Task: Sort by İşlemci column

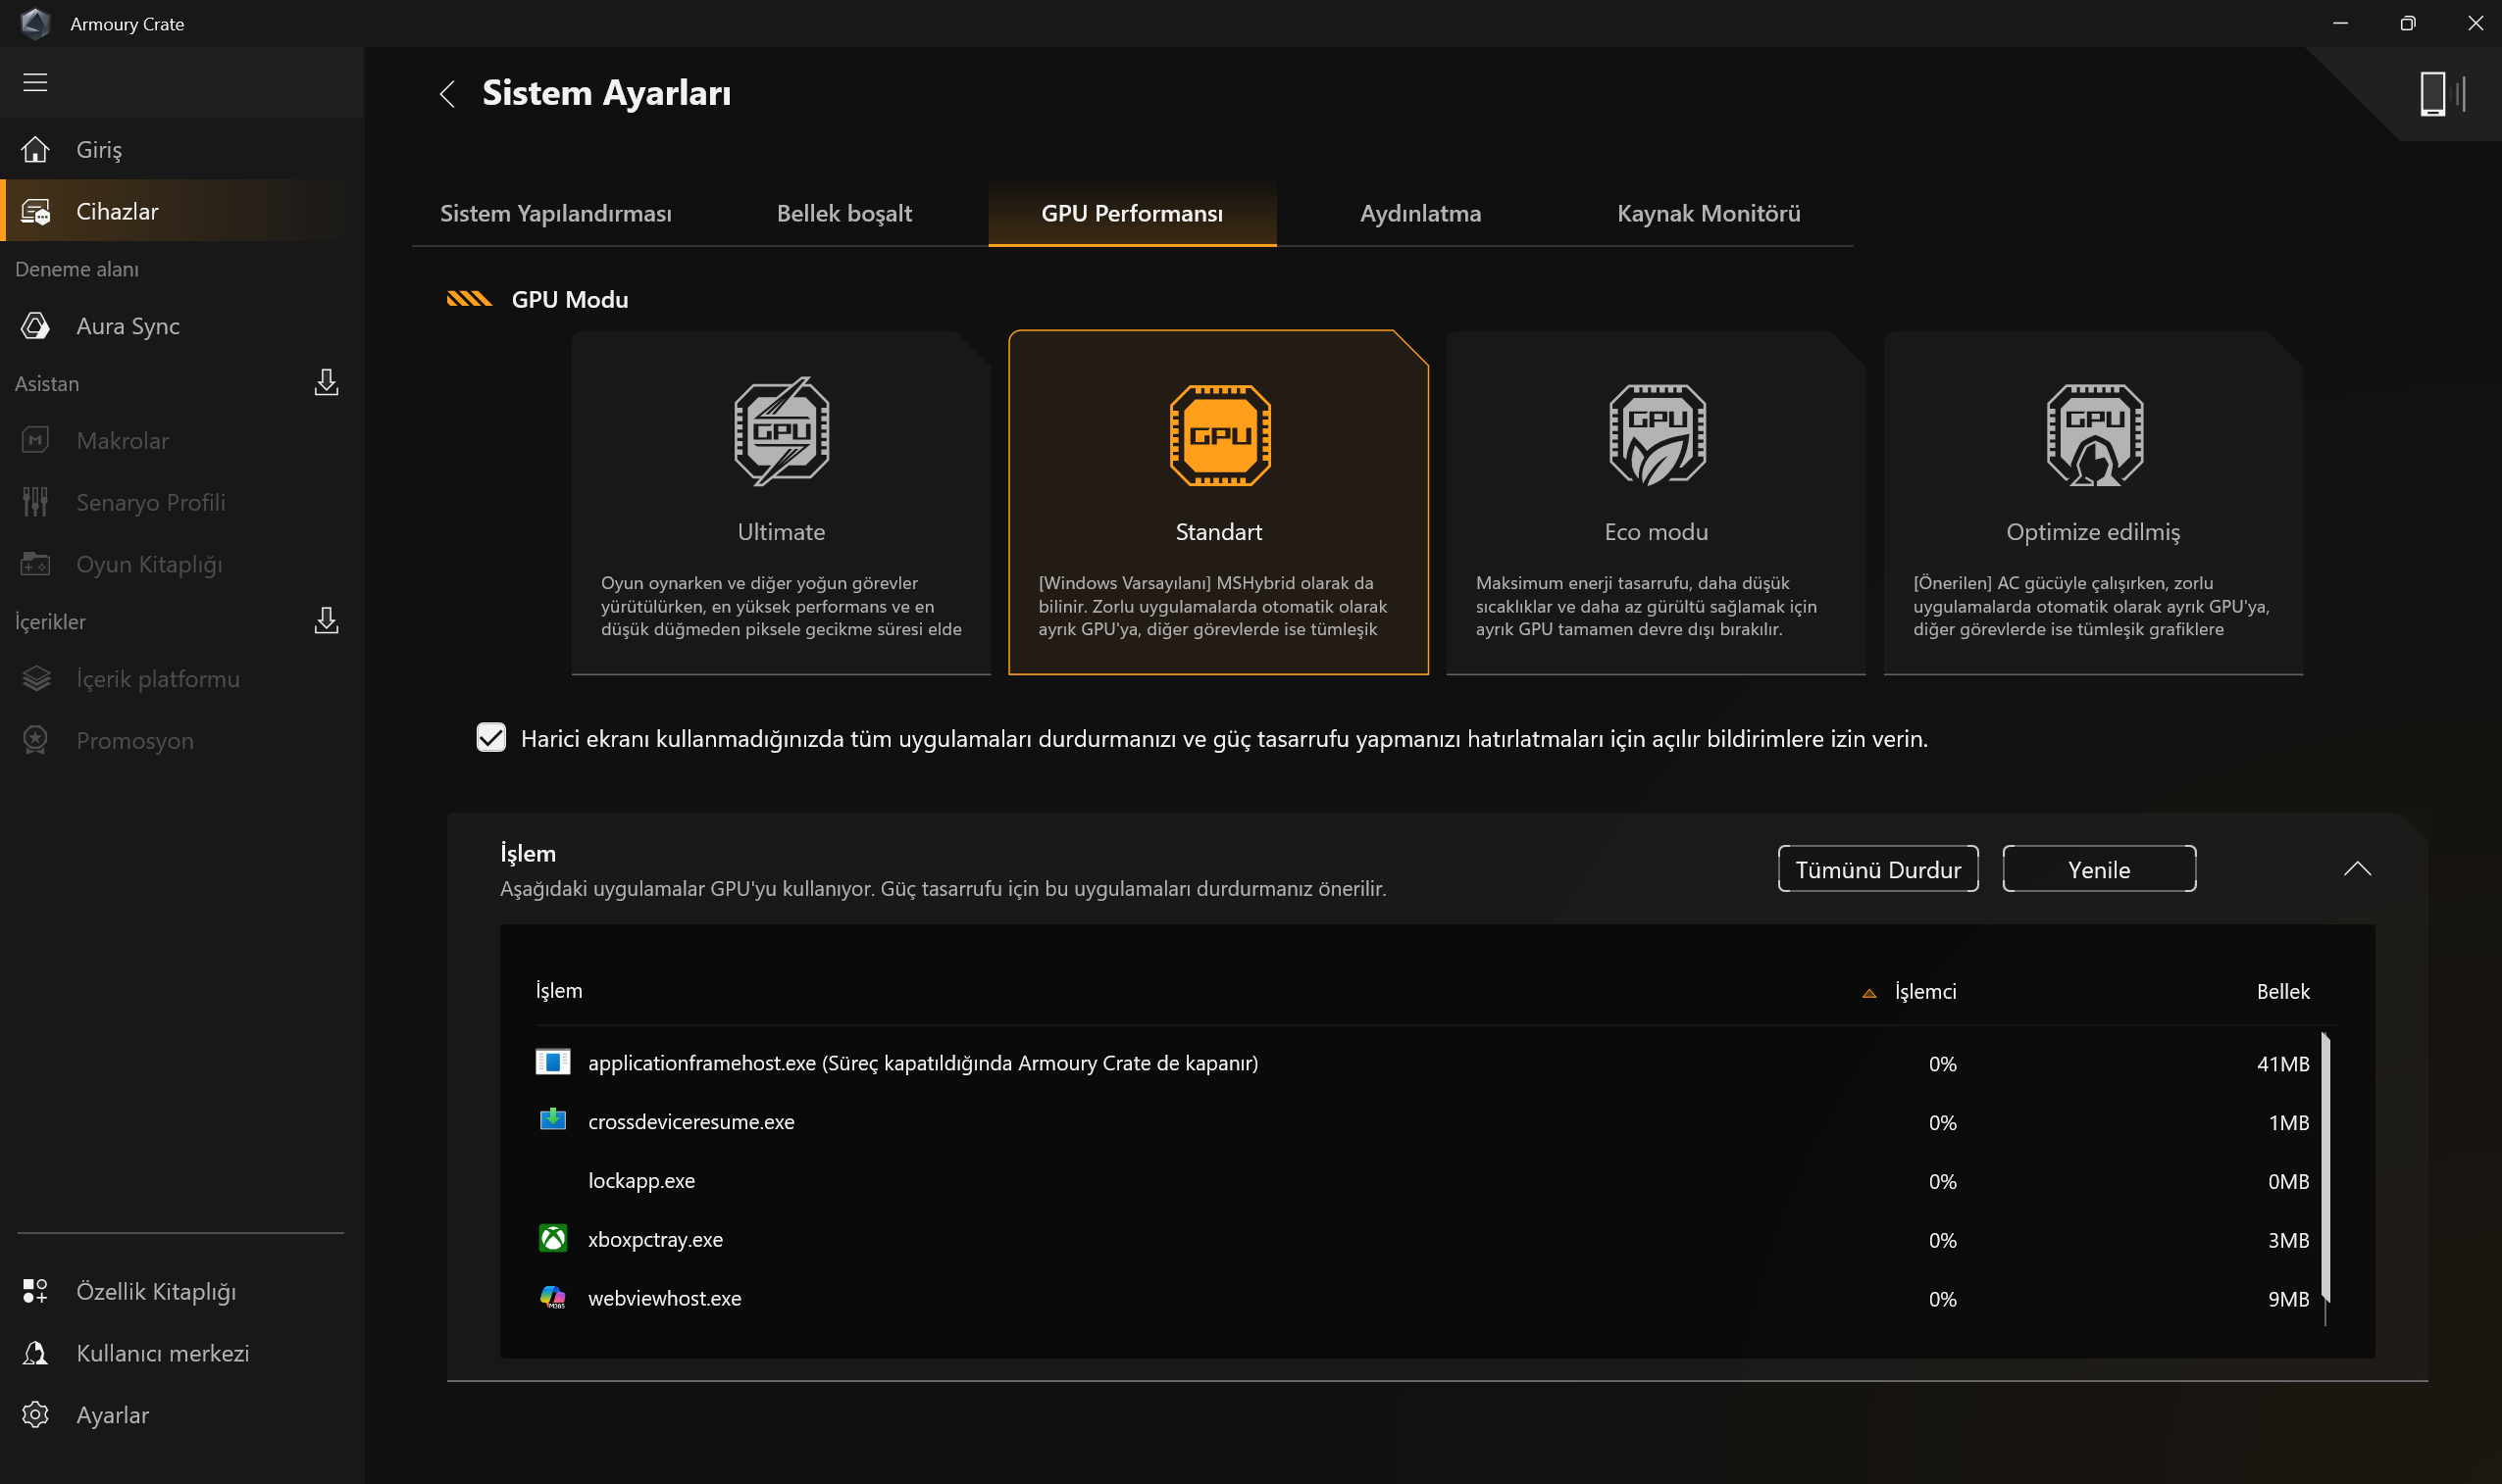Action: tap(1924, 991)
